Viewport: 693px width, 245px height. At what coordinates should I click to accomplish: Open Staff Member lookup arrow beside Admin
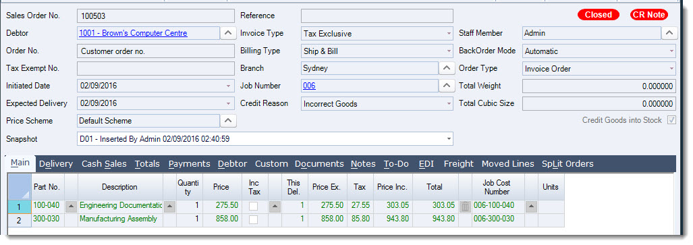[x=669, y=33]
